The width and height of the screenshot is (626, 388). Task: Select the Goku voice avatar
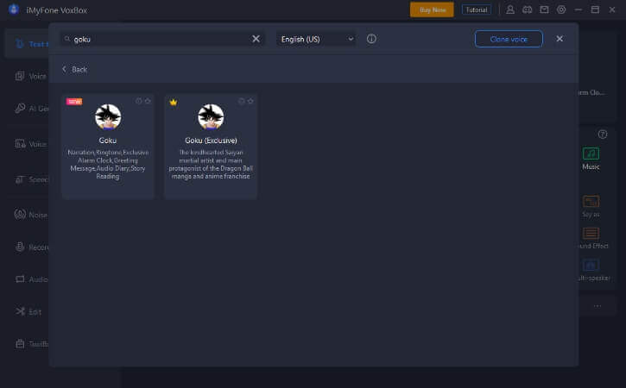(x=108, y=117)
